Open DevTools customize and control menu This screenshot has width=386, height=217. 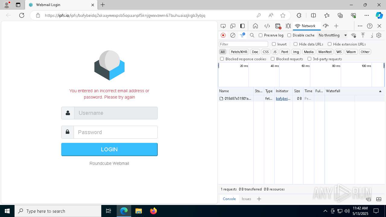[x=360, y=26]
